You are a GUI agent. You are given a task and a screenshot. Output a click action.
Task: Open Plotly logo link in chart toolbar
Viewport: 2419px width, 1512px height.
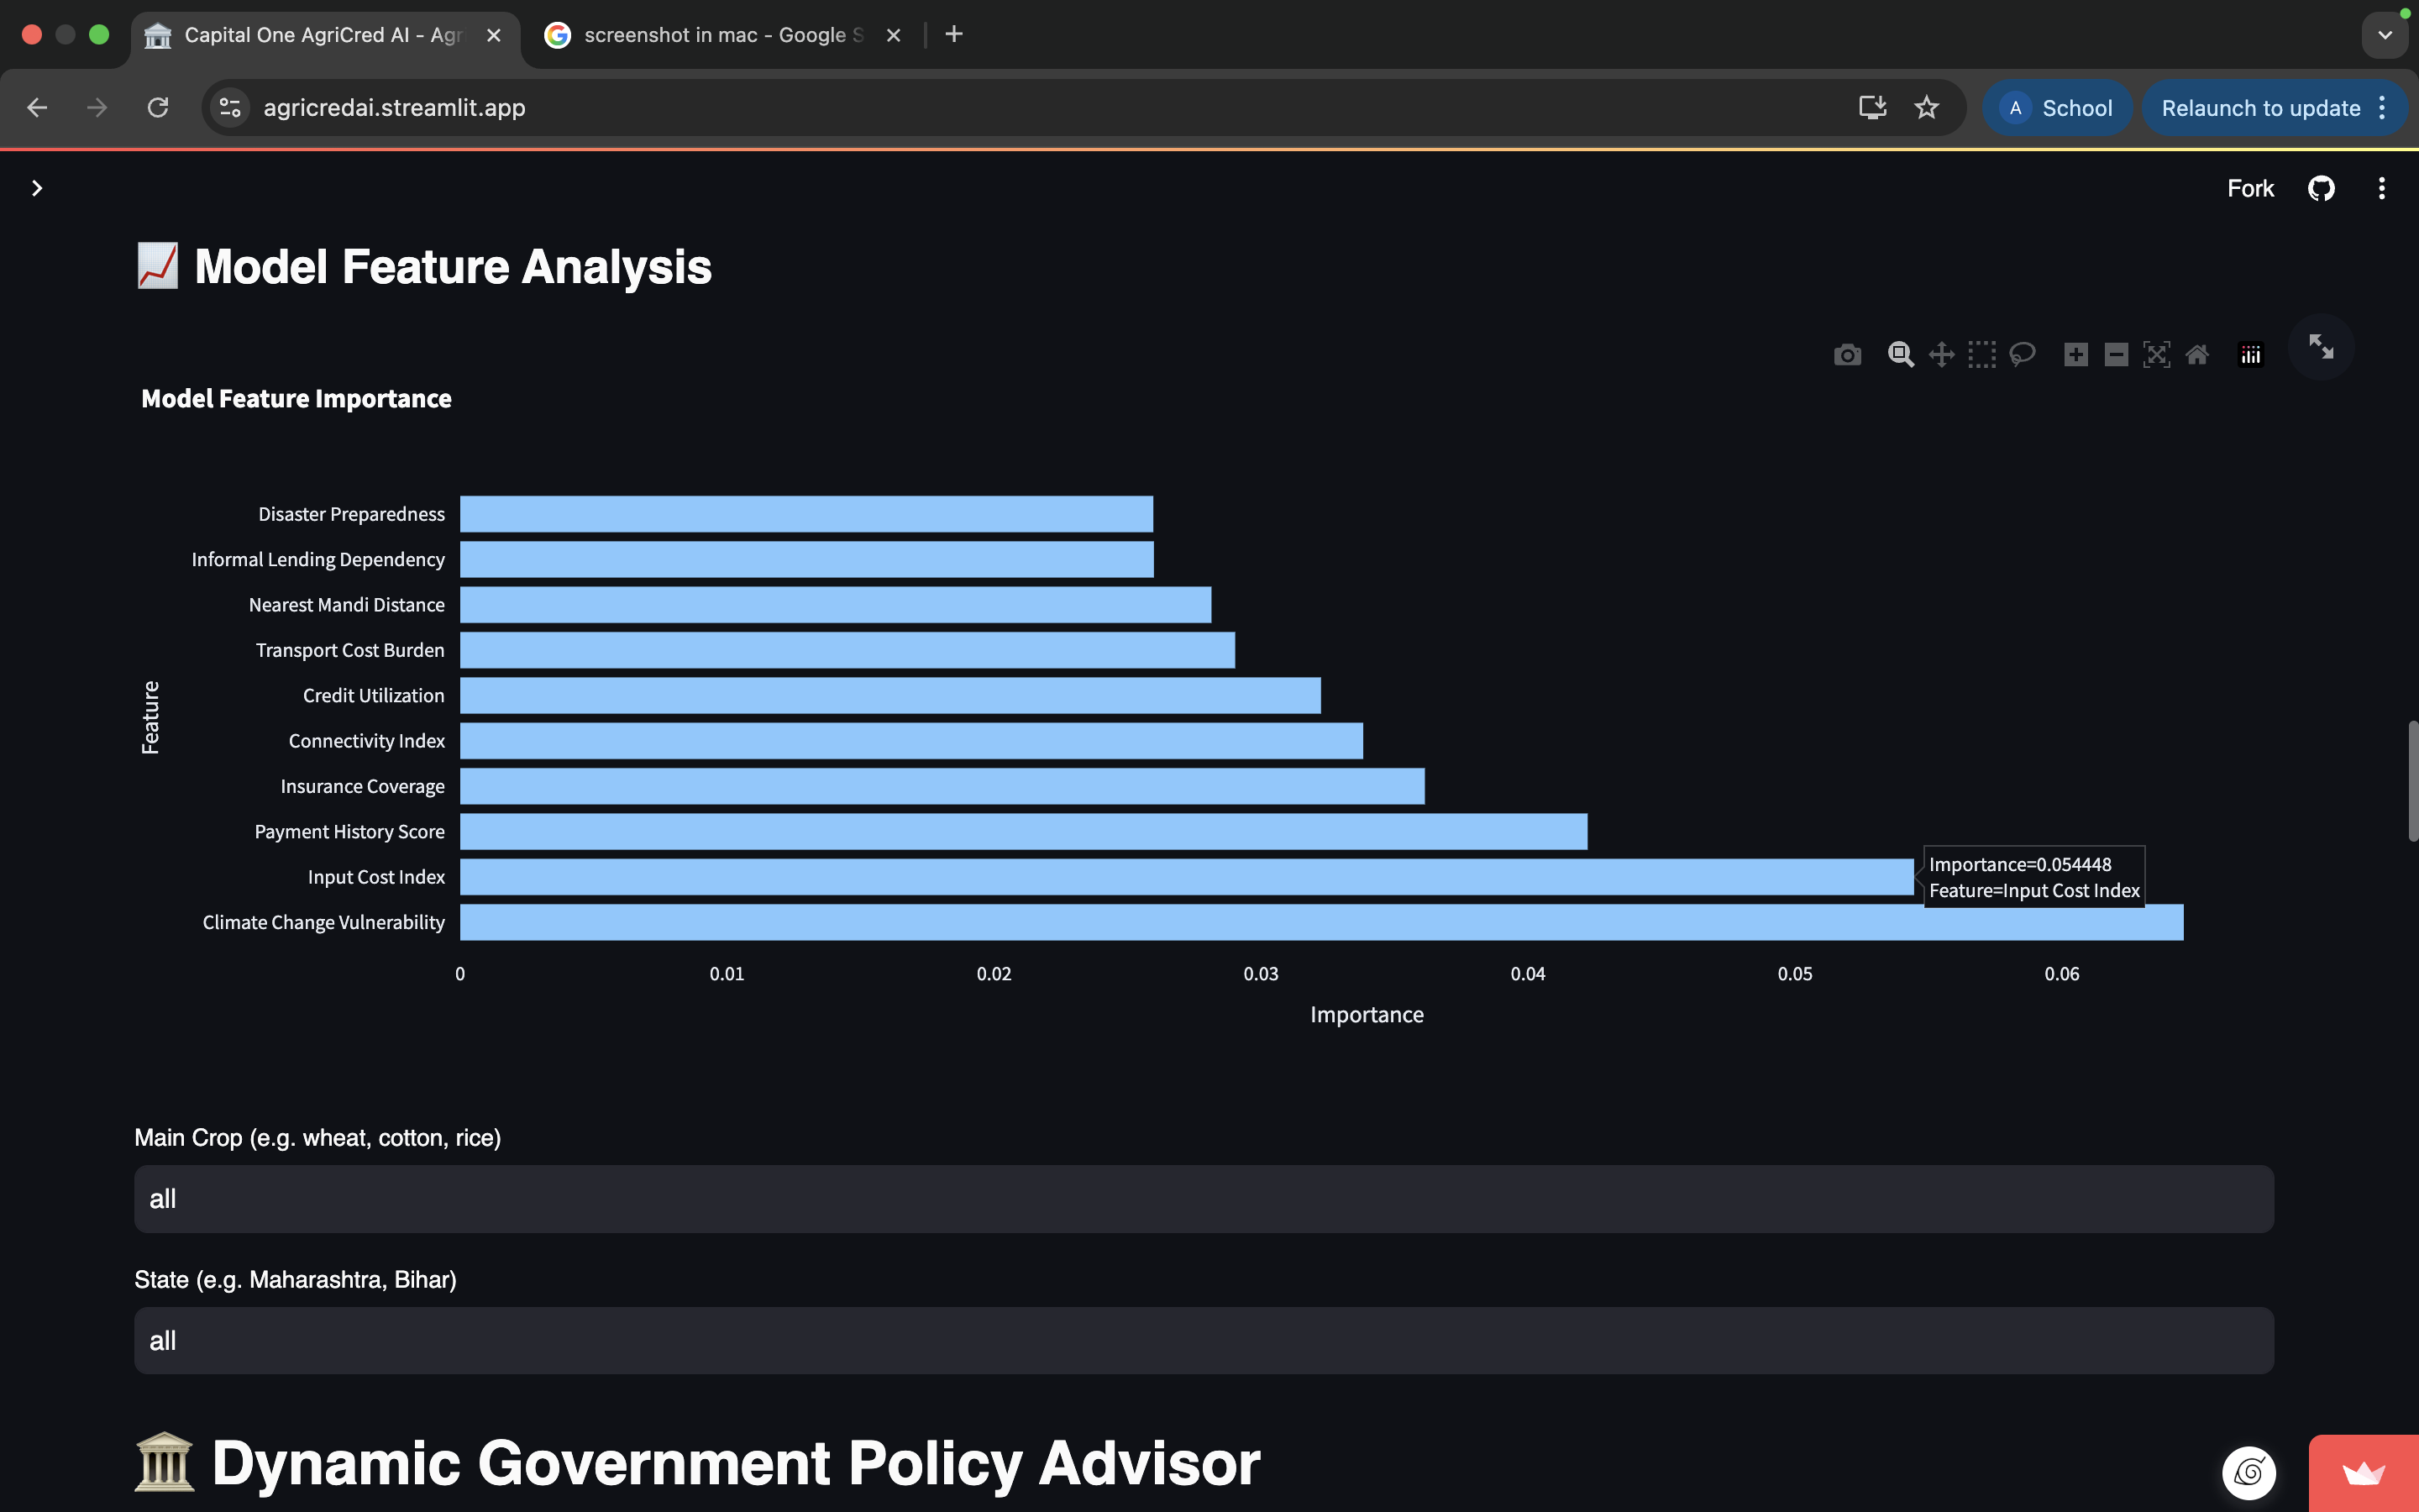[2250, 355]
